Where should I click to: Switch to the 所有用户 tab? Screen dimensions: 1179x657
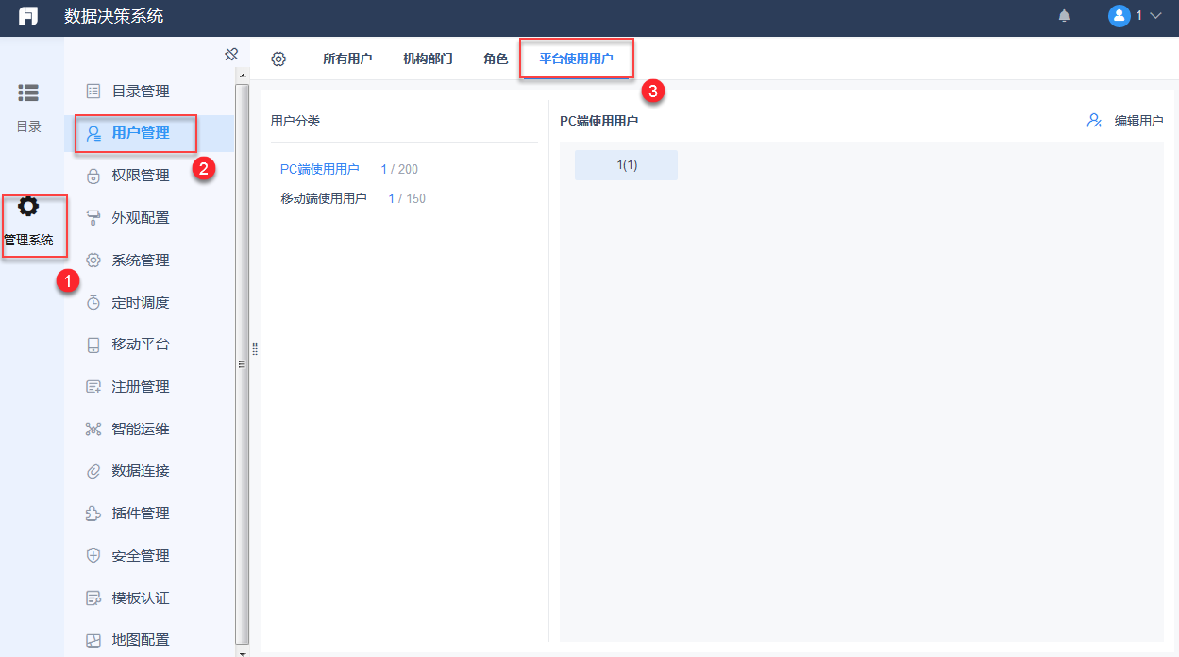click(x=347, y=59)
